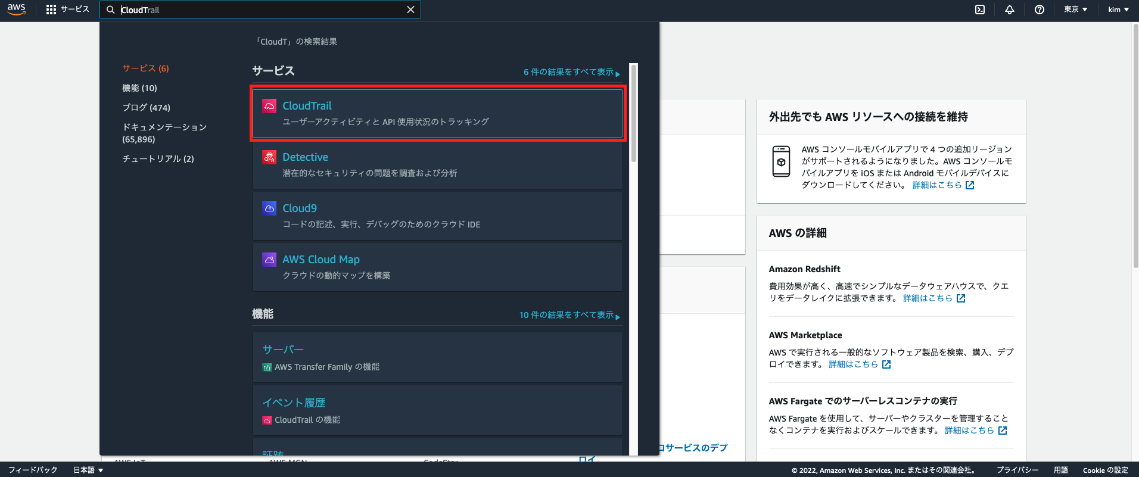Open the 用語 footer link
This screenshot has height=477, width=1139.
[1060, 470]
